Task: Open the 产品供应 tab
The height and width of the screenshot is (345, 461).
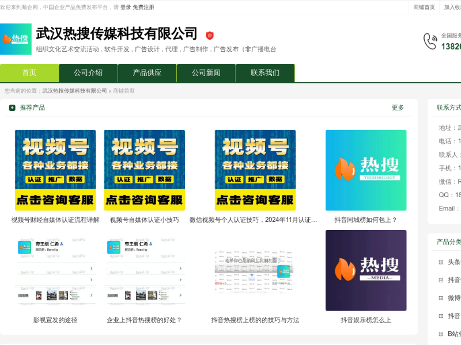Action: click(x=147, y=73)
